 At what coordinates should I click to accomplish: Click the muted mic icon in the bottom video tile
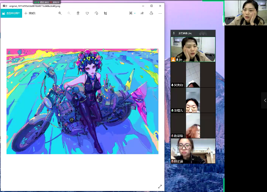172,161
